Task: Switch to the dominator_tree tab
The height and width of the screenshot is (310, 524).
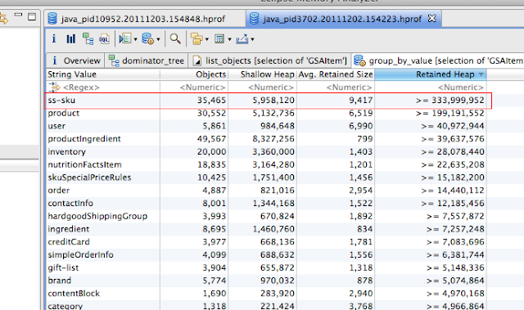Action: [x=147, y=61]
